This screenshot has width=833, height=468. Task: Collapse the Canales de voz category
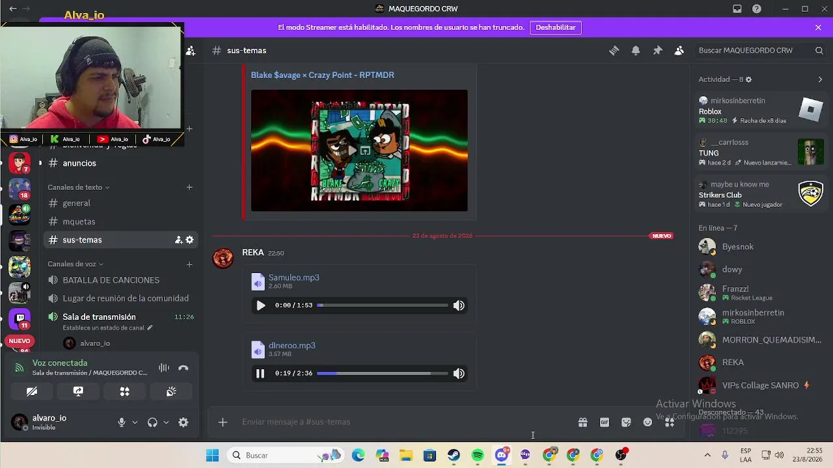click(x=75, y=264)
